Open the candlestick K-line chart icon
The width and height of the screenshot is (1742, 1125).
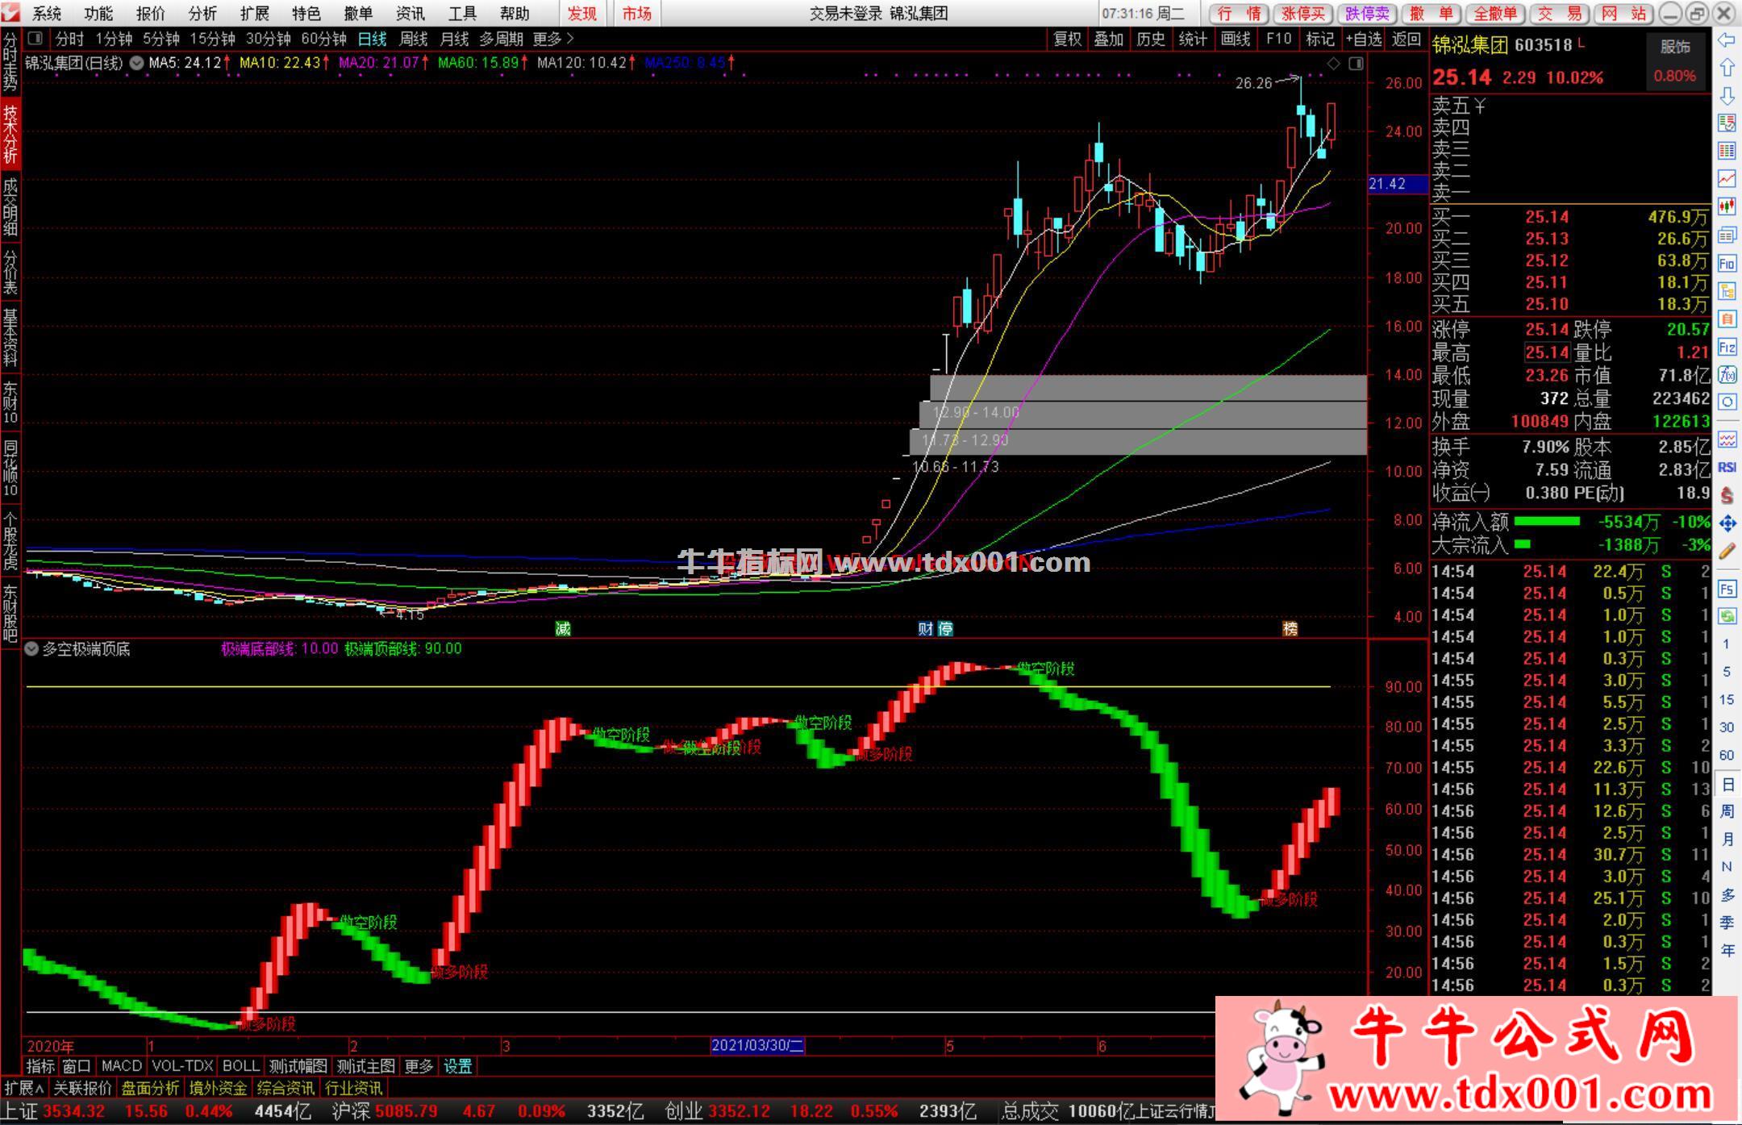[x=1727, y=206]
